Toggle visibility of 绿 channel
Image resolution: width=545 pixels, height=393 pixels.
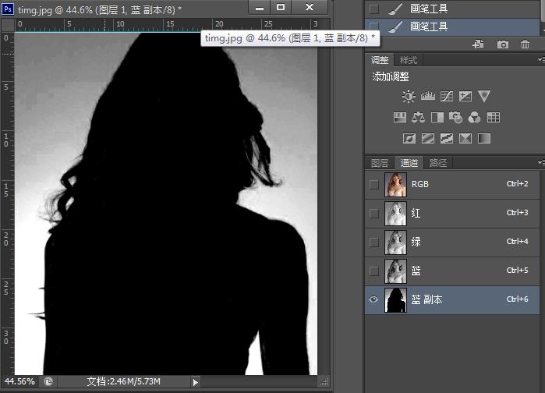374,242
